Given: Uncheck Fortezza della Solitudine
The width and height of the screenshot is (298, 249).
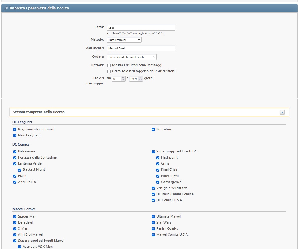Looking at the screenshot, I should [15, 158].
